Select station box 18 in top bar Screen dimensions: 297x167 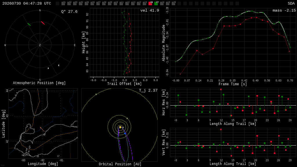[x=162, y=3]
